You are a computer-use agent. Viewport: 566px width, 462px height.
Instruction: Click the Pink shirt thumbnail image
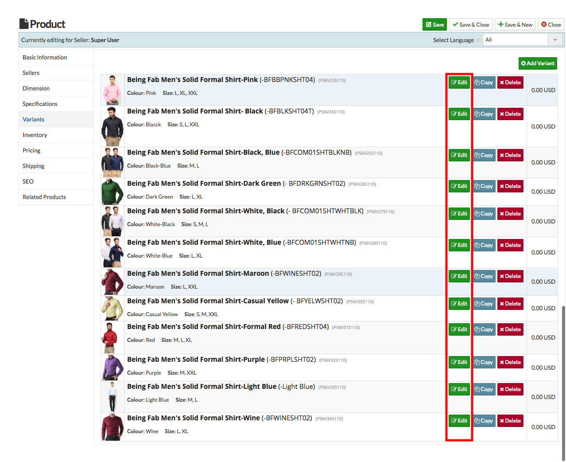pyautogui.click(x=112, y=90)
